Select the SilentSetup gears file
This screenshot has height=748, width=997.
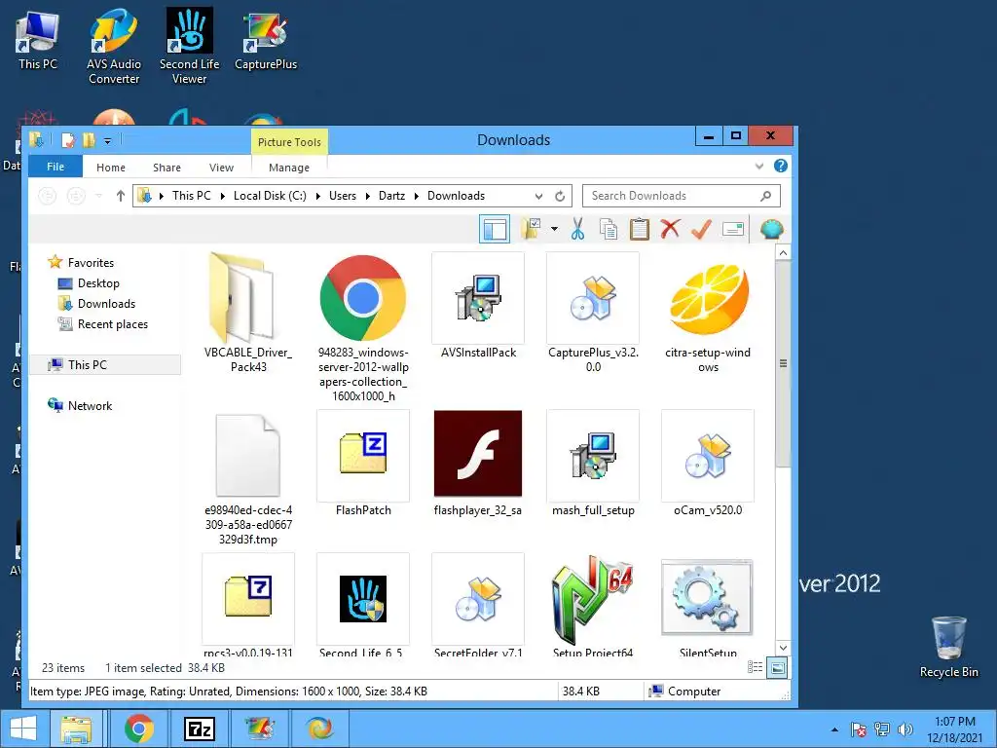[x=708, y=605]
